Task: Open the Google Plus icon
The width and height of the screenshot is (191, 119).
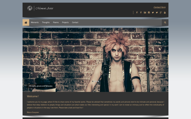Action: coord(161,12)
